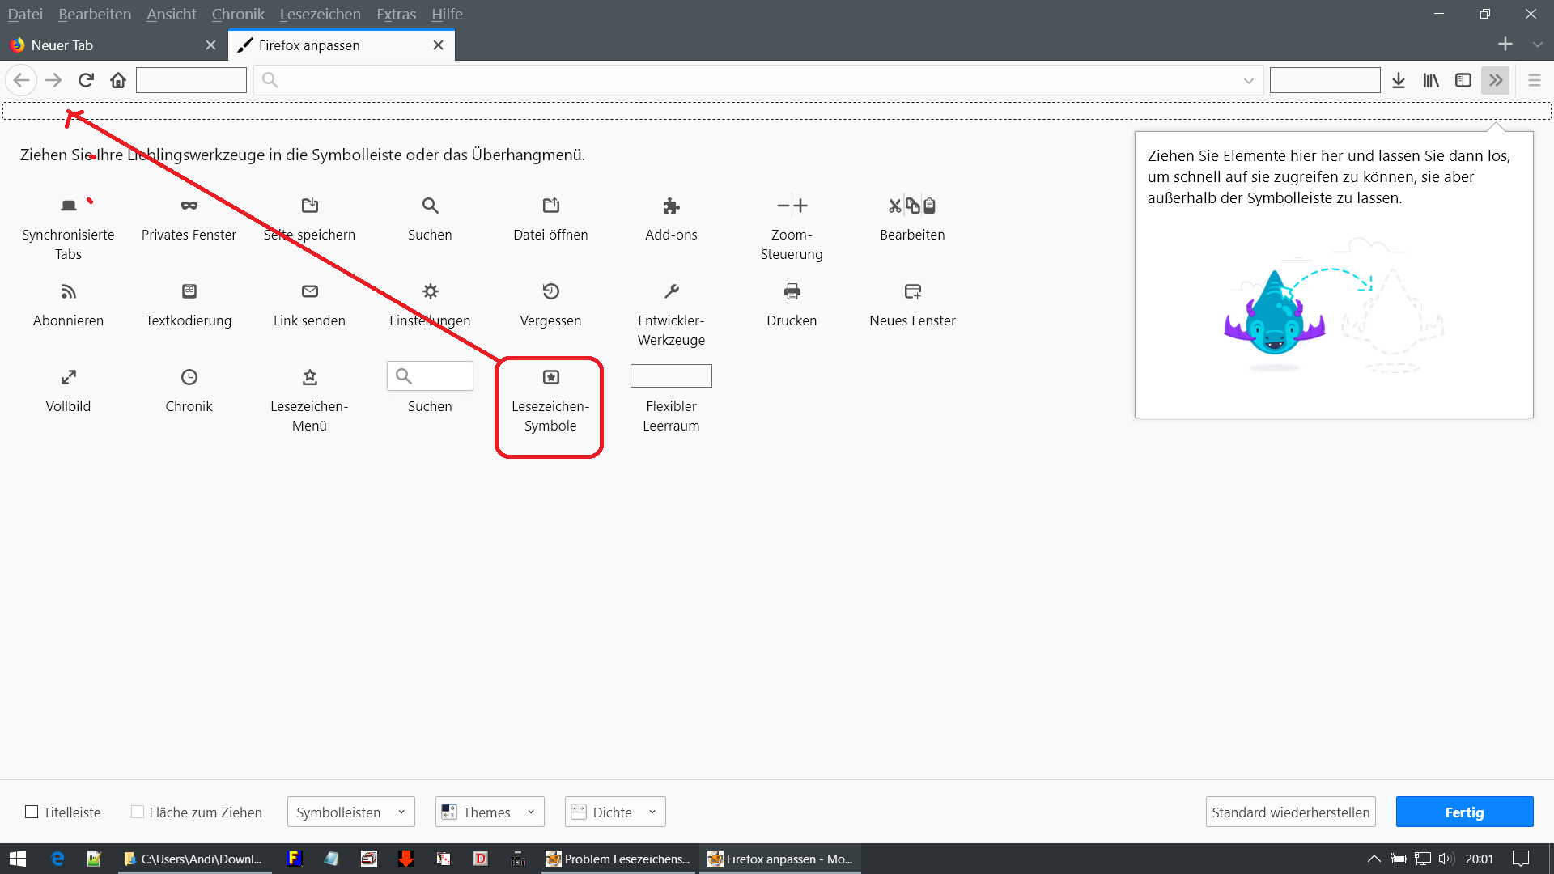Viewport: 1554px width, 874px height.
Task: Click the Lesezeichen-Symbole star icon
Action: coord(550,377)
